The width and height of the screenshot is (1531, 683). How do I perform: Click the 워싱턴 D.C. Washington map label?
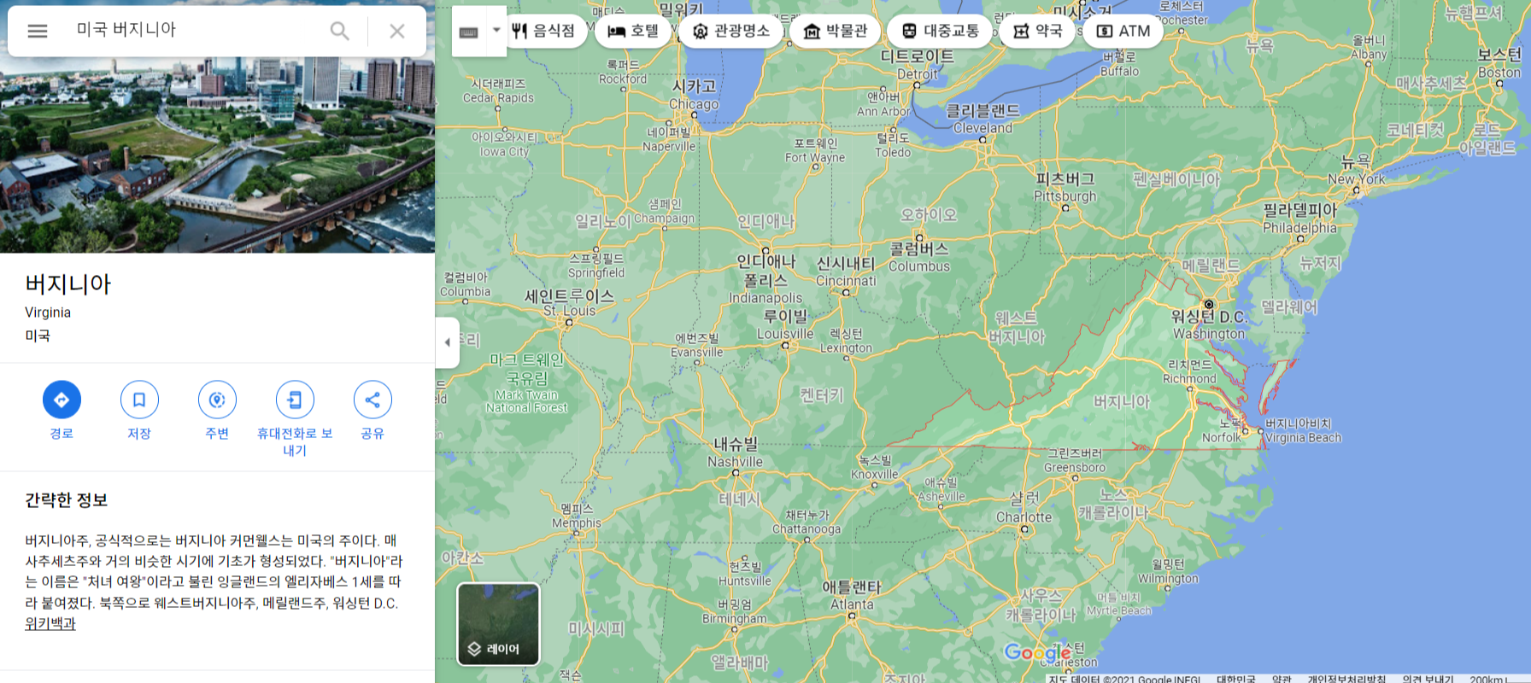1209,324
